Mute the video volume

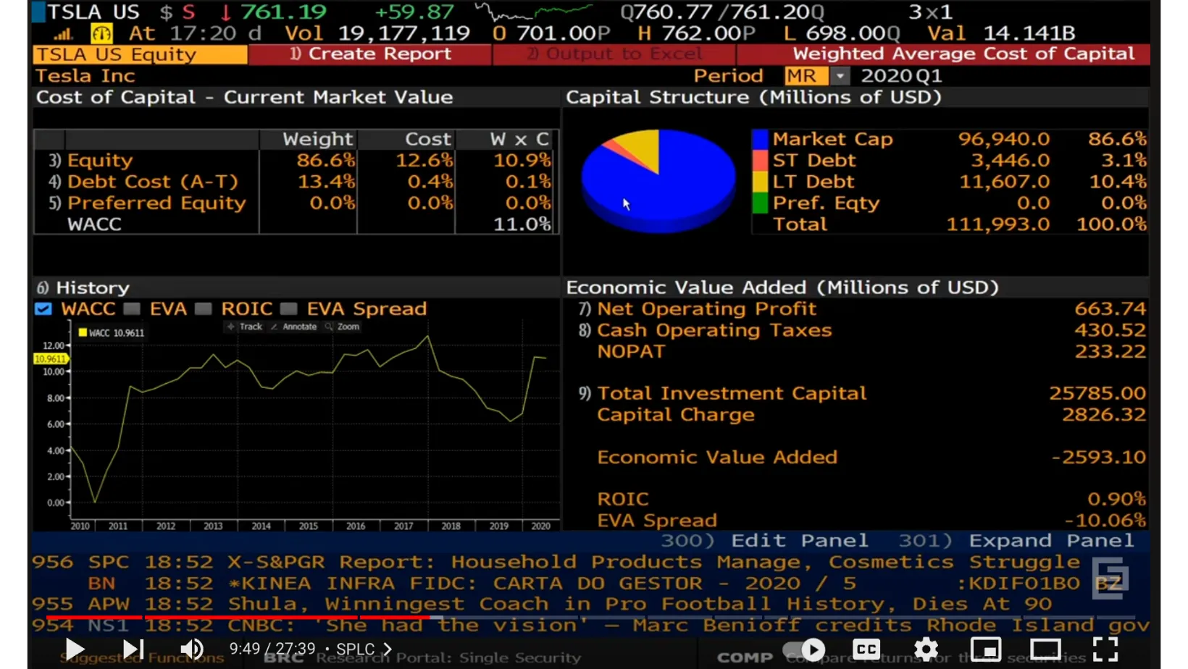click(x=192, y=649)
